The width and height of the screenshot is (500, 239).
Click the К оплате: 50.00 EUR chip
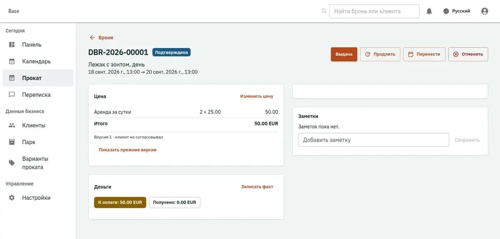pos(120,202)
